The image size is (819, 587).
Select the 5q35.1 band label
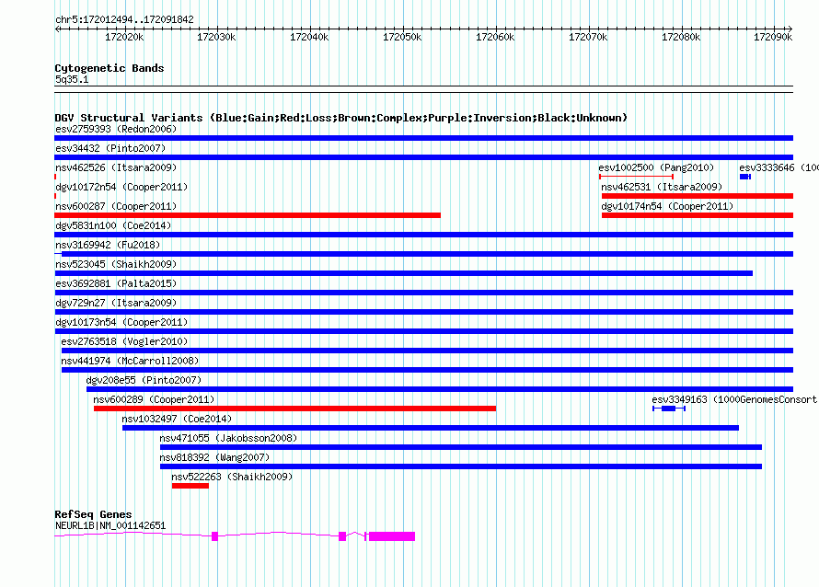(x=72, y=79)
